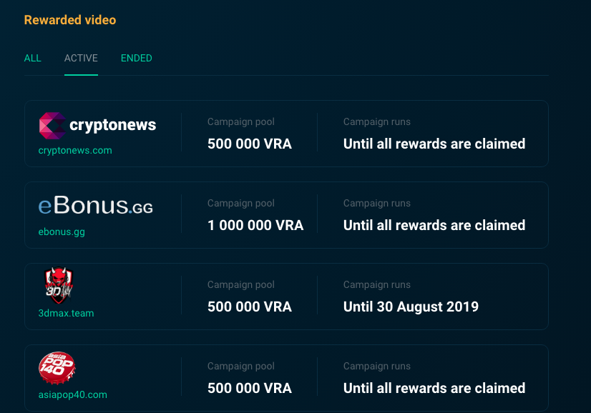This screenshot has height=413, width=591.
Task: Click Until 30 August 2019 text
Action: [x=411, y=307]
